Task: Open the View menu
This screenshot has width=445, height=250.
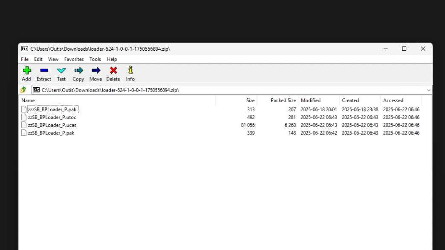Action: point(53,59)
